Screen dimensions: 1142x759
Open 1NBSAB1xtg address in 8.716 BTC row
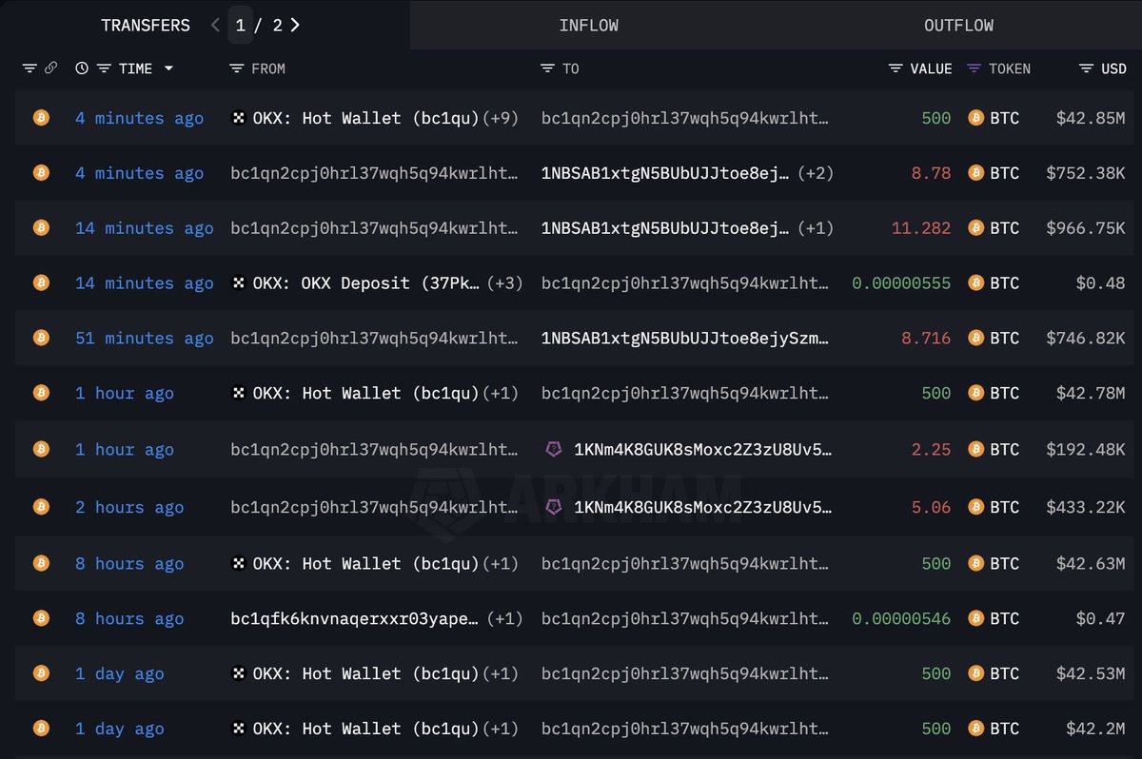685,339
